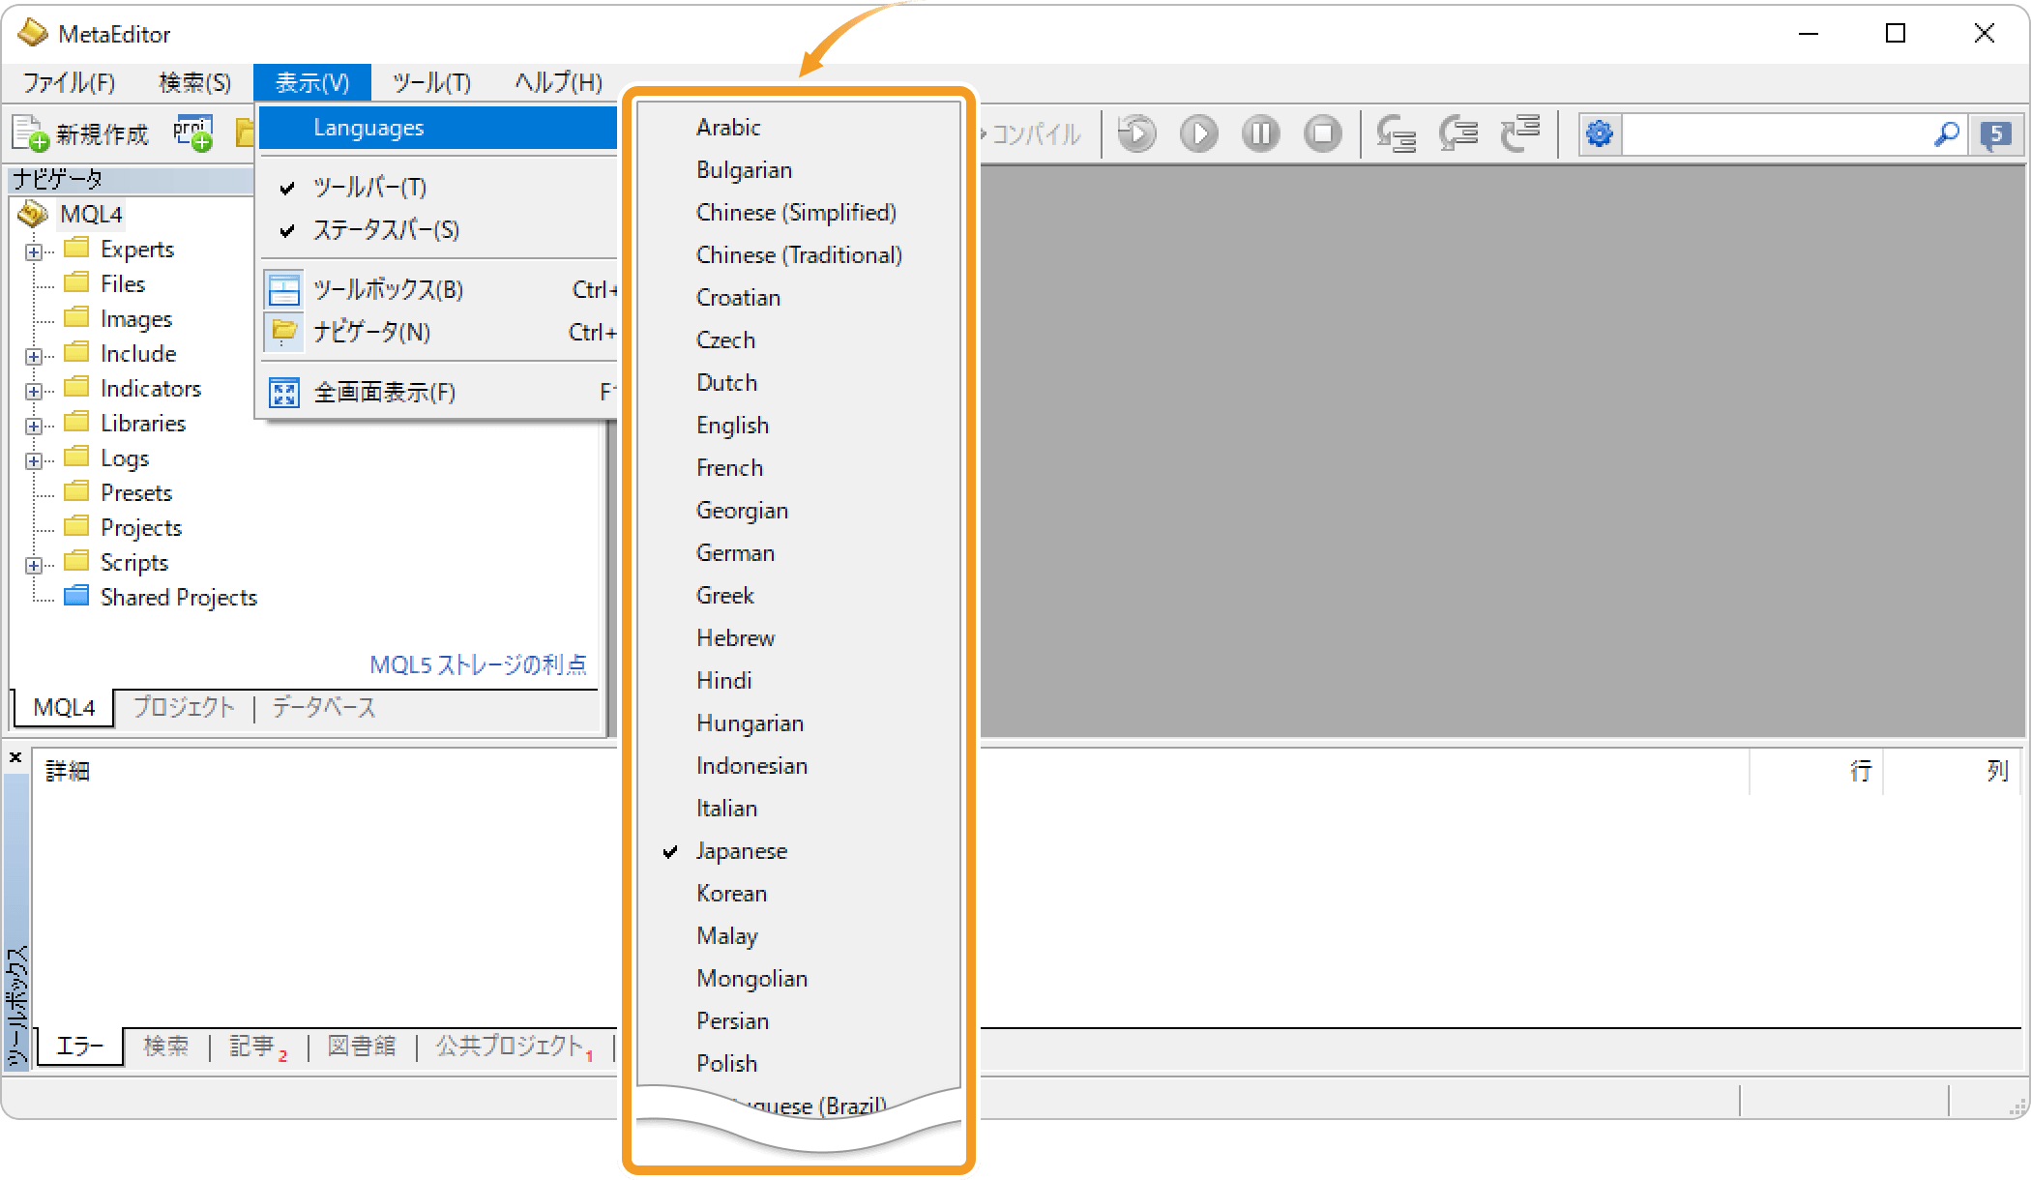This screenshot has height=1180, width=2031.
Task: Close the toolbox panel with the x
Action: [15, 757]
